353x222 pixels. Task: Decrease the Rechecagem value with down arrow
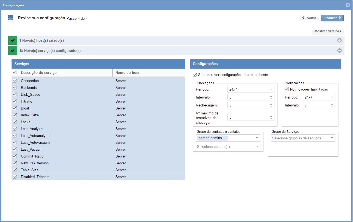271,106
